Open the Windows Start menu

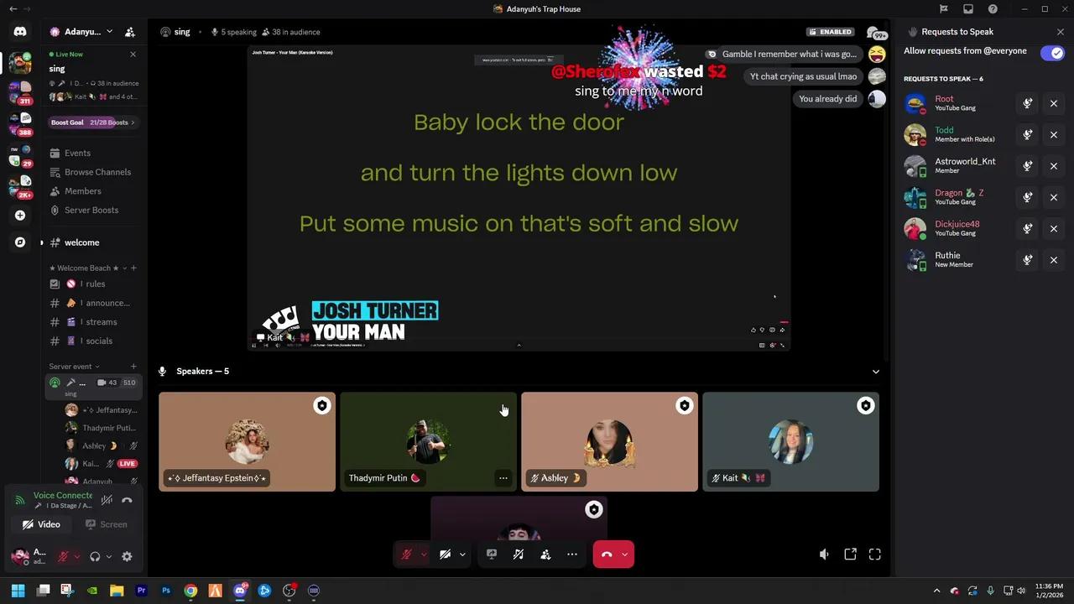click(18, 591)
